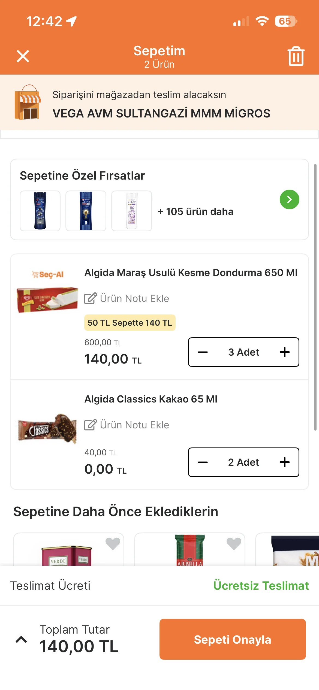This screenshot has height=690, width=319.
Task: Tap the store pickup shop icon
Action: 28,102
